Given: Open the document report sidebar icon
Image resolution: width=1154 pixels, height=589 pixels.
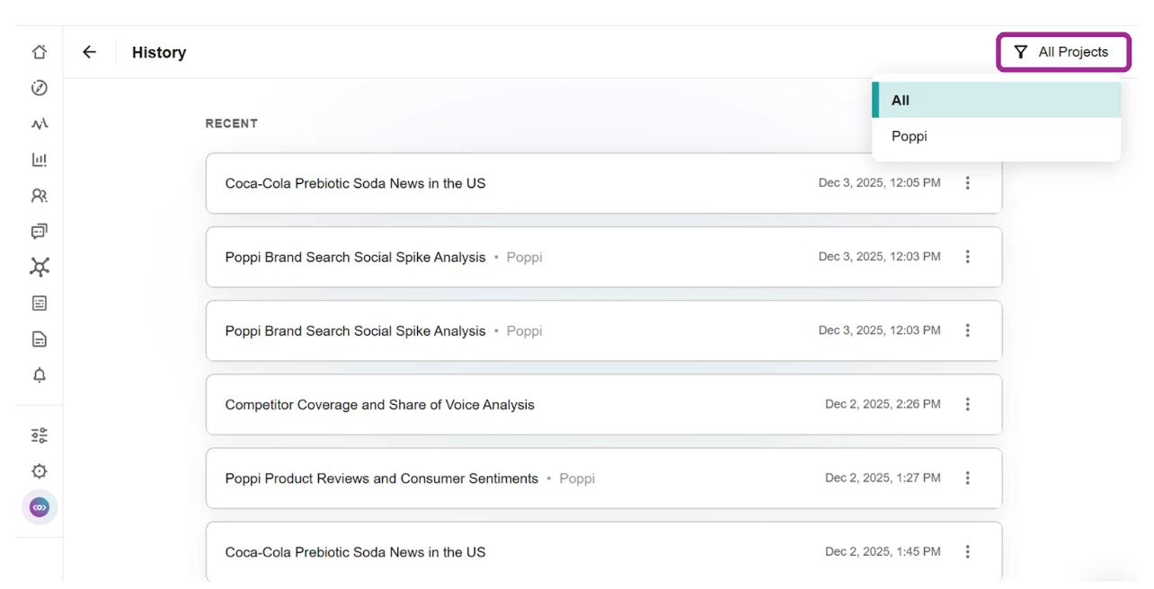Looking at the screenshot, I should (40, 339).
